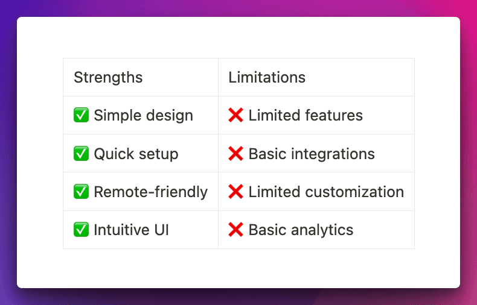Select the Strengths column header

108,77
